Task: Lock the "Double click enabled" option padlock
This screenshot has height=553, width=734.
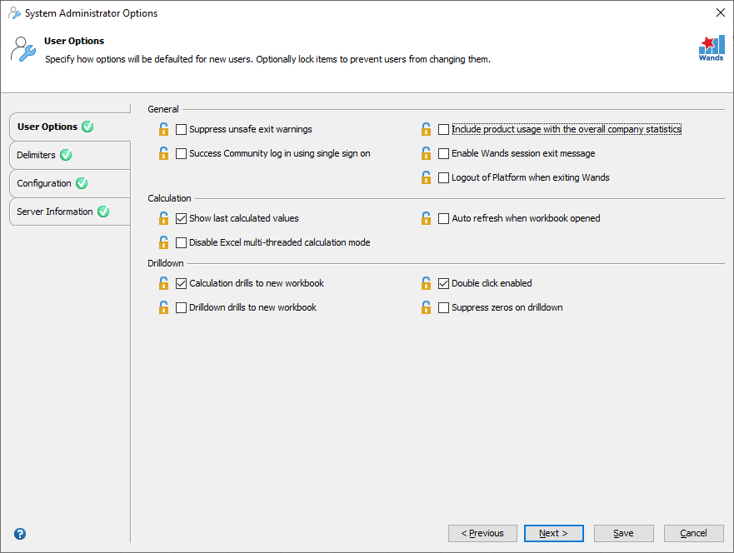Action: point(426,283)
